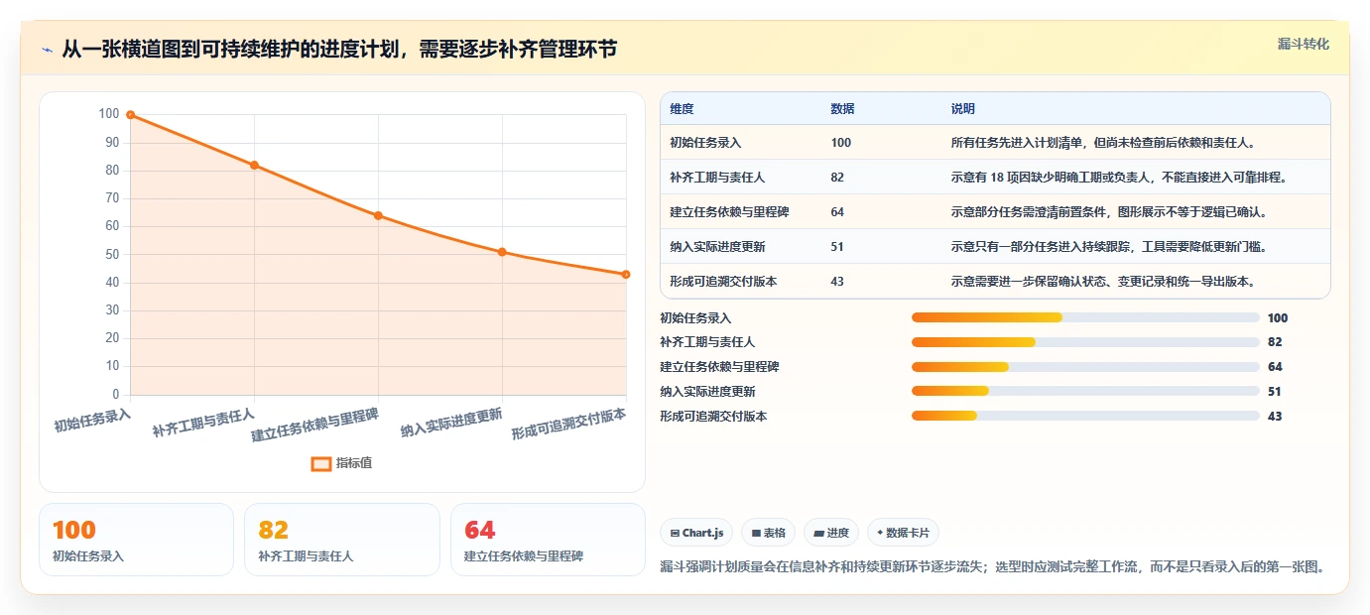Click the 初始任务录入 progress bar

[1085, 317]
